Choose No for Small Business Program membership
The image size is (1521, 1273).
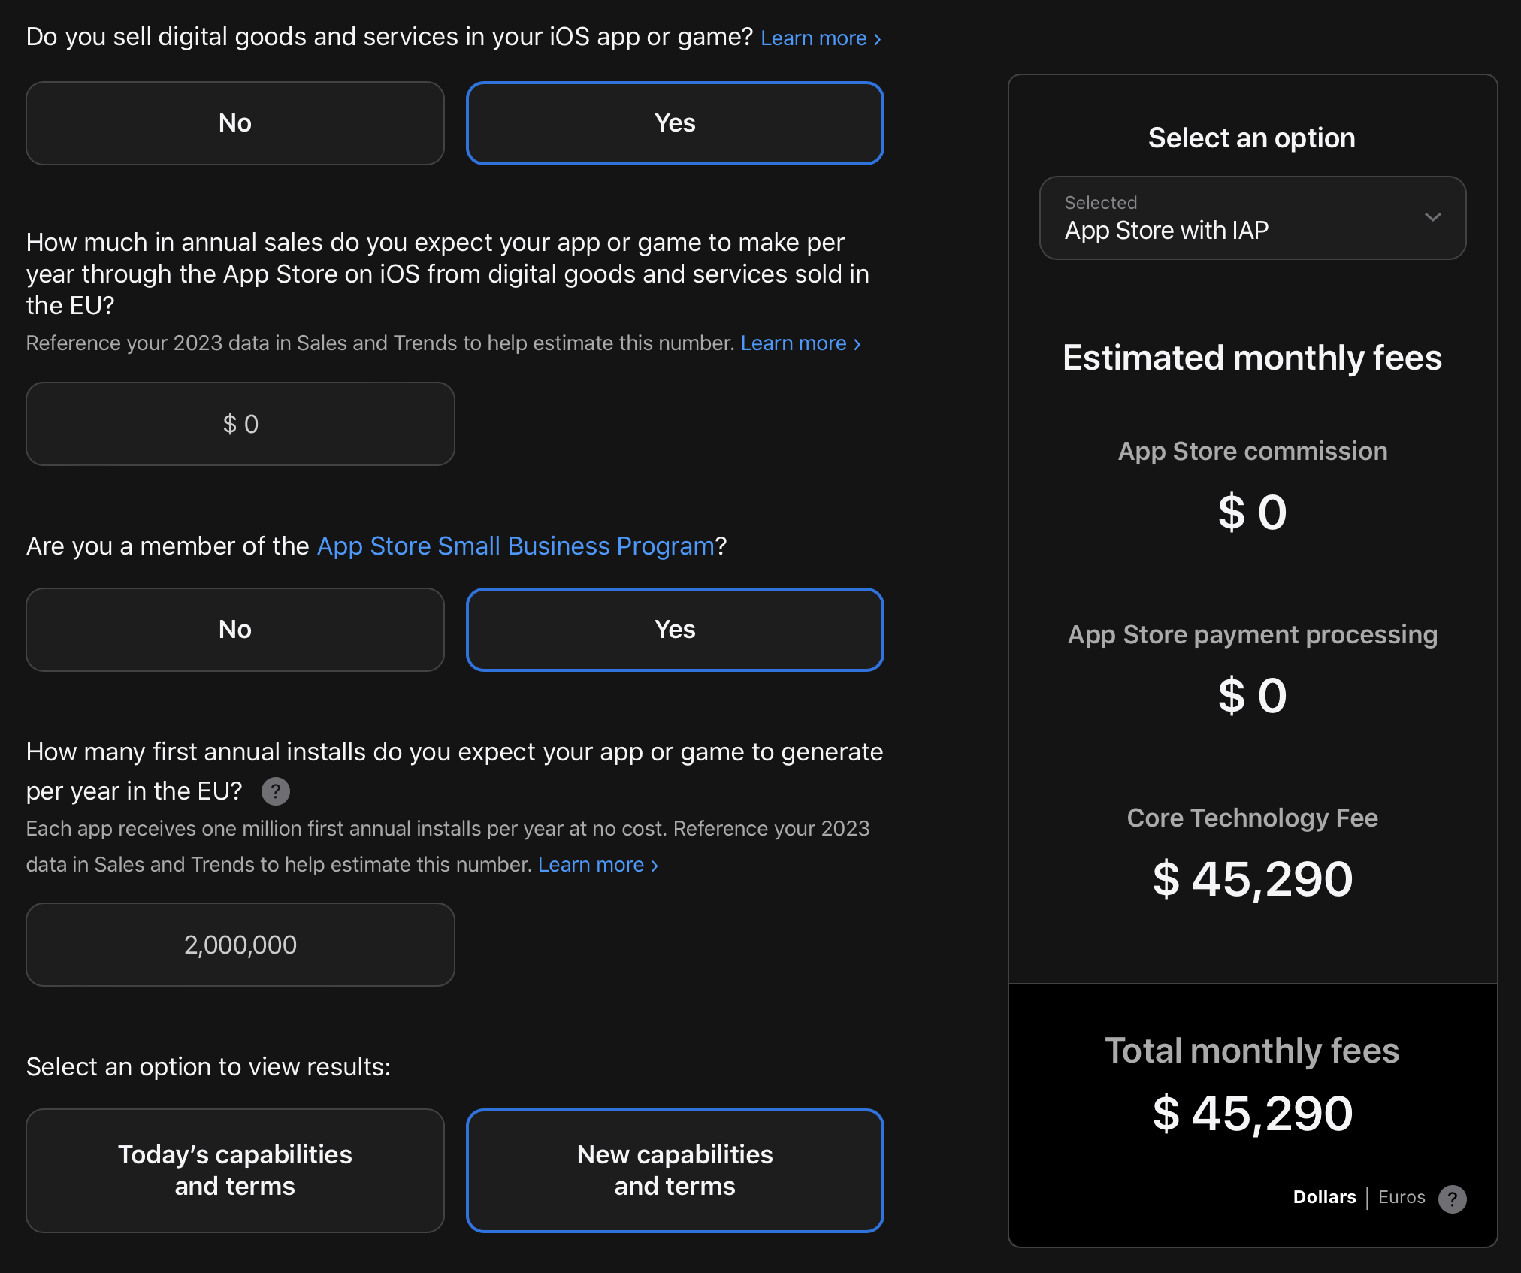click(234, 630)
